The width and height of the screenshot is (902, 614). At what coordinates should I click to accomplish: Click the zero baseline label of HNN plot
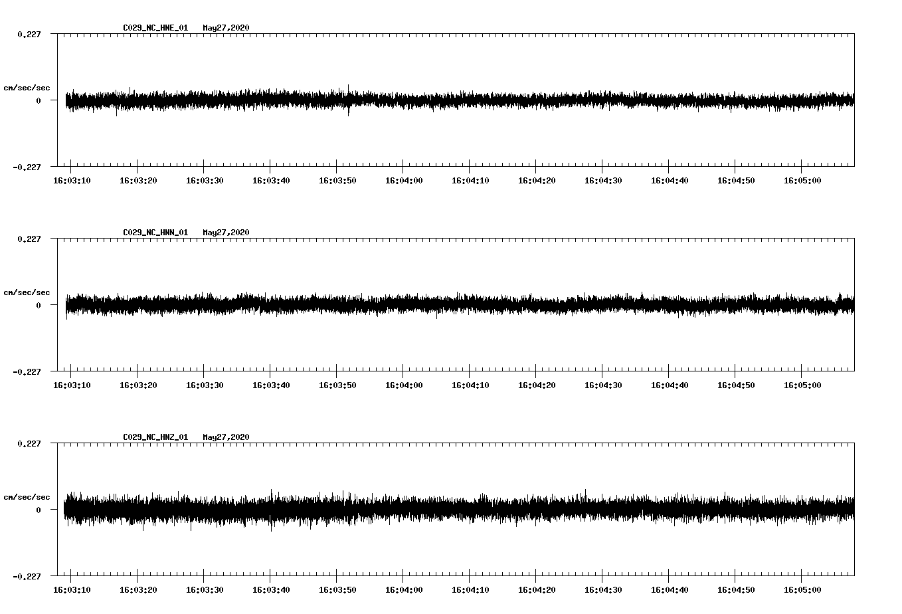tap(39, 305)
